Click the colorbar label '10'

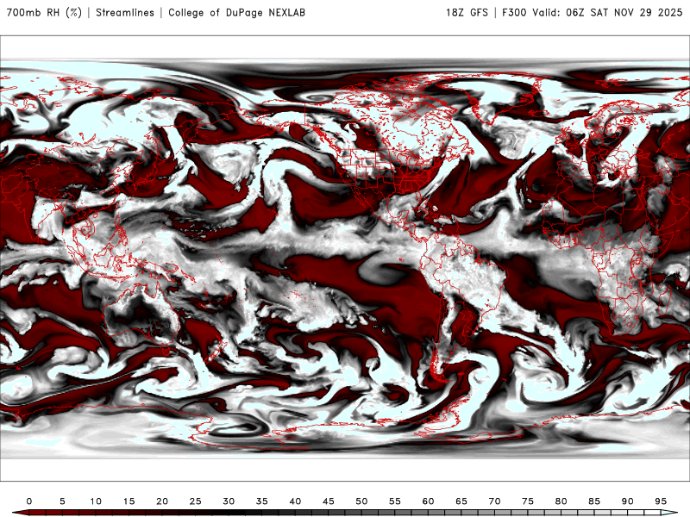pyautogui.click(x=96, y=501)
